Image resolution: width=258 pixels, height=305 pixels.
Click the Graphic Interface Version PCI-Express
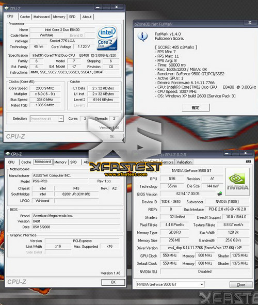(x=83, y=241)
